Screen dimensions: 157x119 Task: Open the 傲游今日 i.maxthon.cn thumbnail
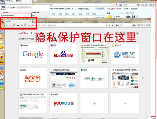[x=125, y=54]
